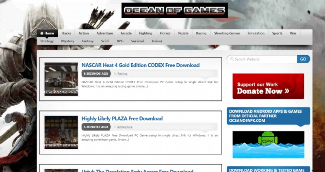The width and height of the screenshot is (325, 172).
Task: Open the Mystery category
Action: click(67, 41)
